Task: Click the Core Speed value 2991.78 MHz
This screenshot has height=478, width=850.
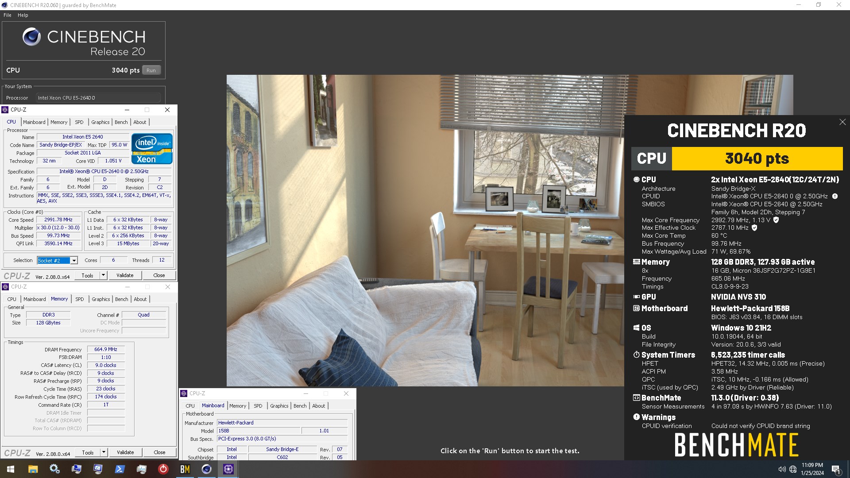Action: click(x=58, y=220)
